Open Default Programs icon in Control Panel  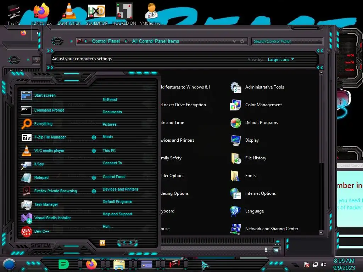pos(236,123)
